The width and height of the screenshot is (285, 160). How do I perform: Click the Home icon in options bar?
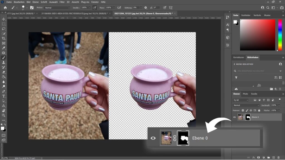point(5,8)
